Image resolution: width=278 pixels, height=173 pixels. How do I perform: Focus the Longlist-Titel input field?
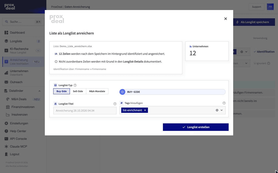(85, 111)
